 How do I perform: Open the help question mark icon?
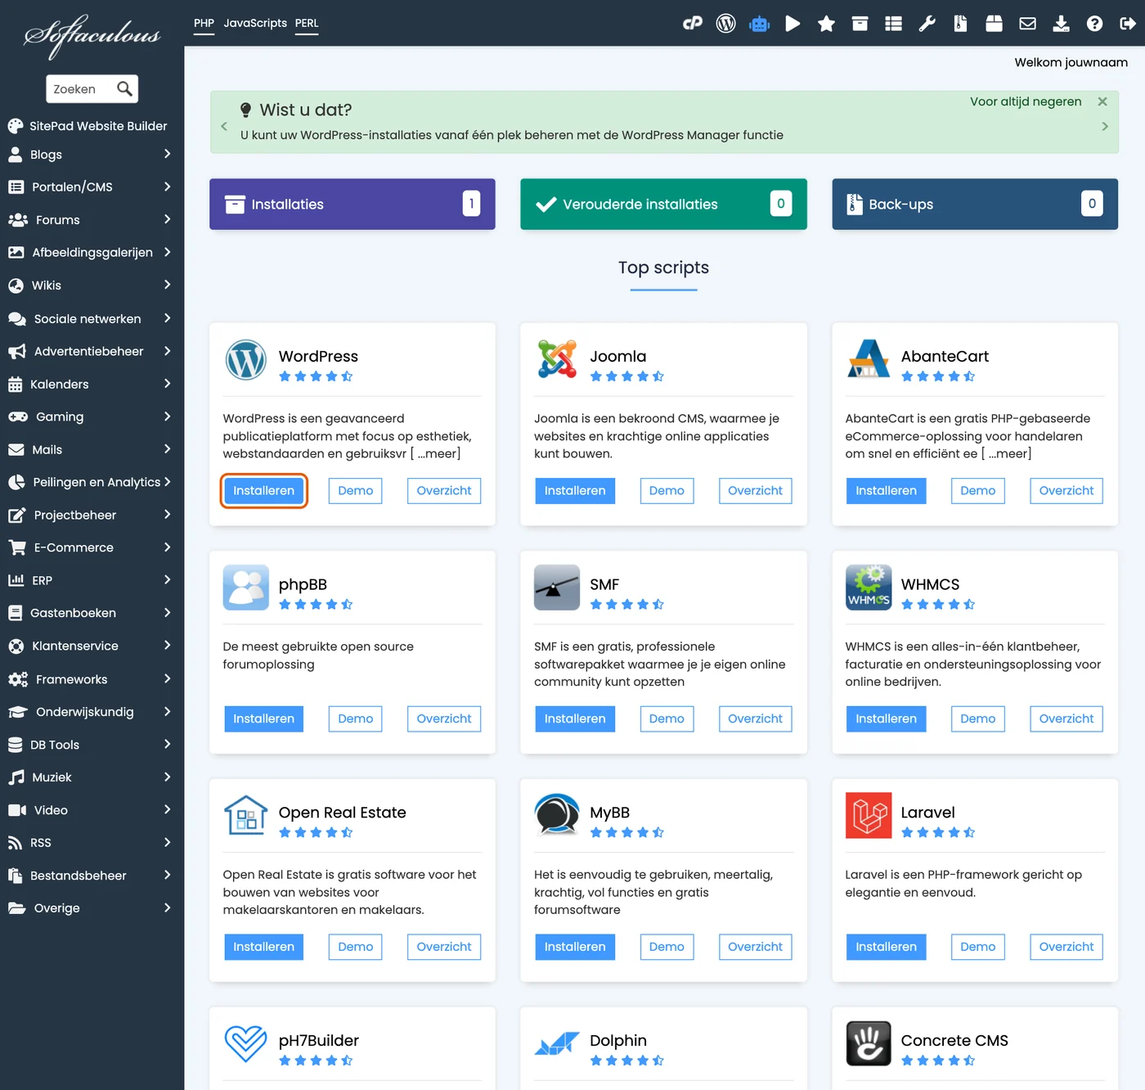pyautogui.click(x=1094, y=24)
